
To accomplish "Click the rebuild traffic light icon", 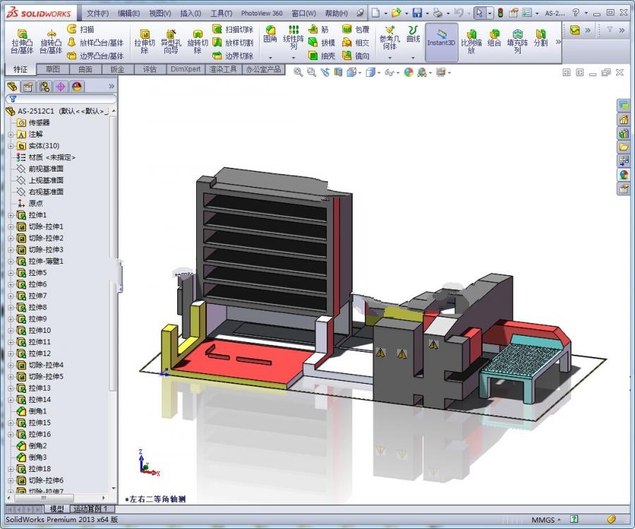I will [500, 13].
